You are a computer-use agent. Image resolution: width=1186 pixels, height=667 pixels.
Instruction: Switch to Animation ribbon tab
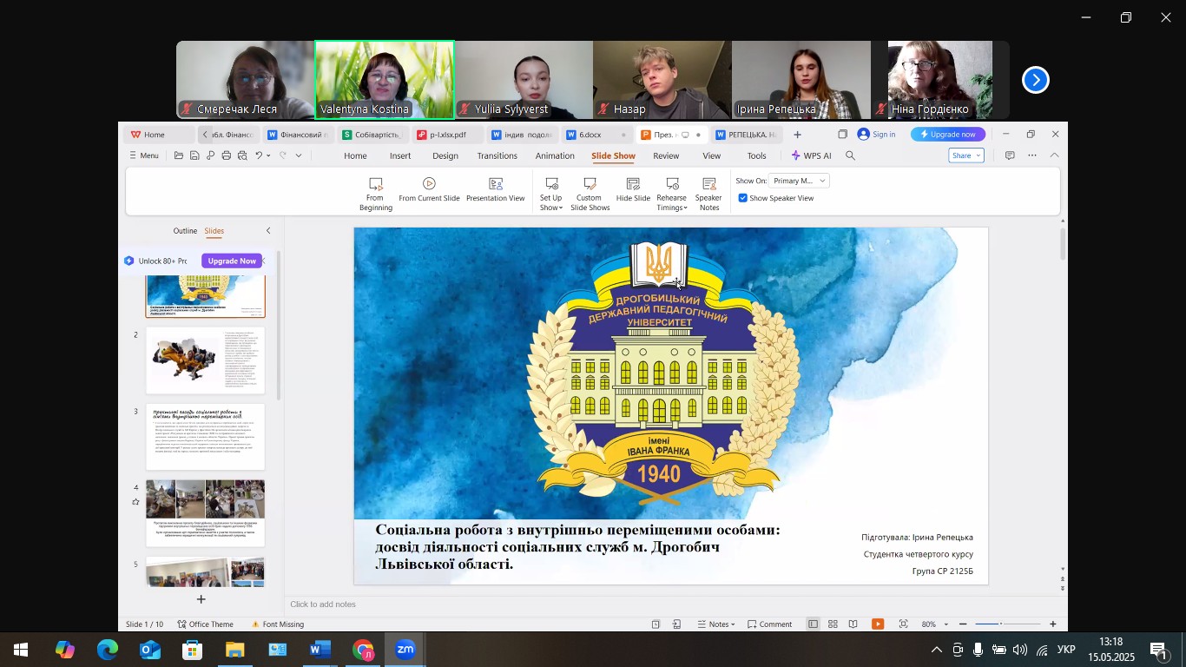[554, 156]
